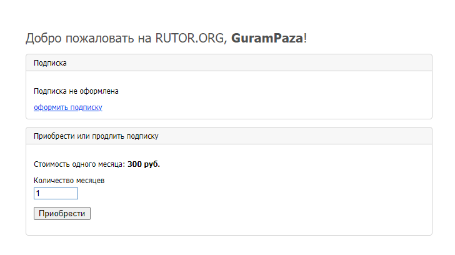Open the "оформить подписку" link
The width and height of the screenshot is (455, 255).
pyautogui.click(x=67, y=107)
